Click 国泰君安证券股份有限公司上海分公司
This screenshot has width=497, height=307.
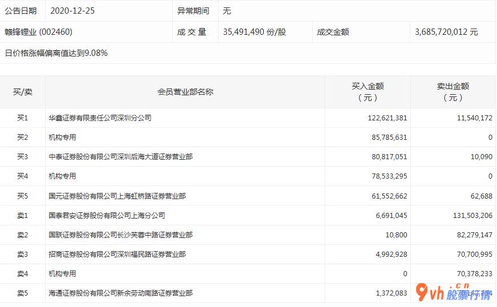107,216
